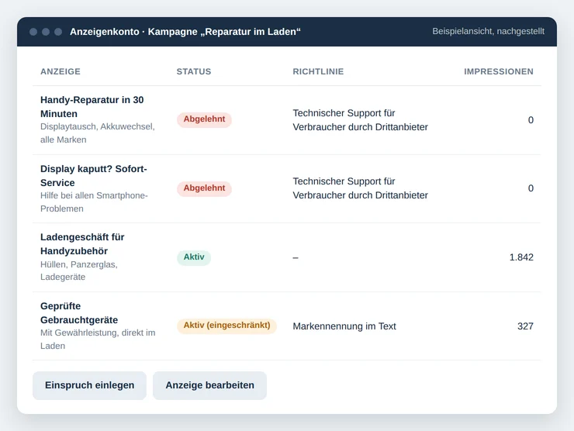Open the ad 'Geprüfte Gebrauchtgeräte'
The width and height of the screenshot is (574, 431).
(79, 313)
